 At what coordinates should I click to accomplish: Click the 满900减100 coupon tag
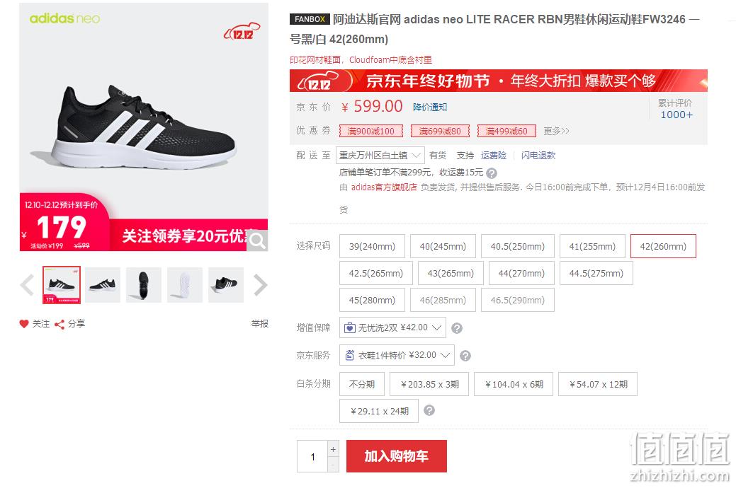tap(370, 132)
